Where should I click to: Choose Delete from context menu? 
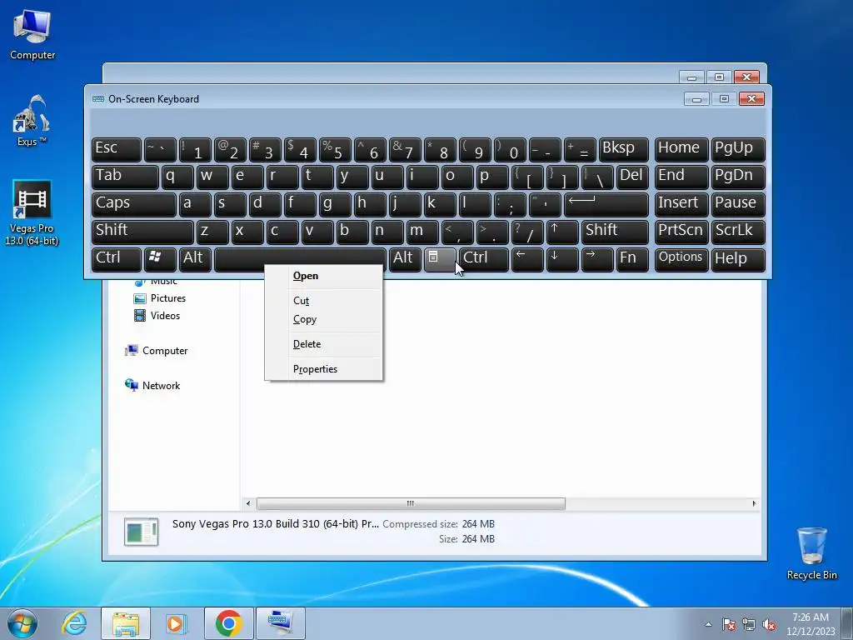click(x=324, y=344)
